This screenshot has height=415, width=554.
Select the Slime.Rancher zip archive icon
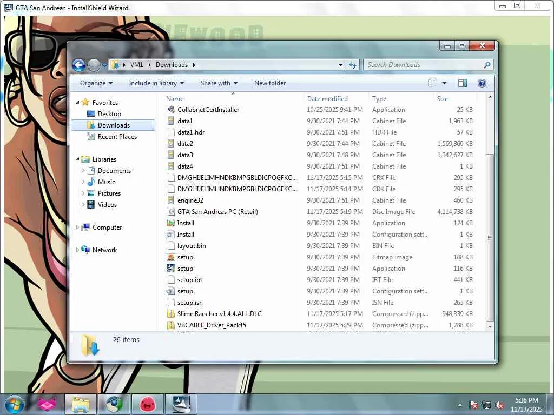click(171, 314)
